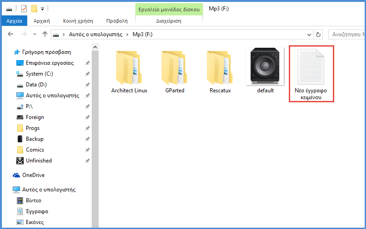Go up one folder level
The image size is (366, 229).
click(x=45, y=34)
